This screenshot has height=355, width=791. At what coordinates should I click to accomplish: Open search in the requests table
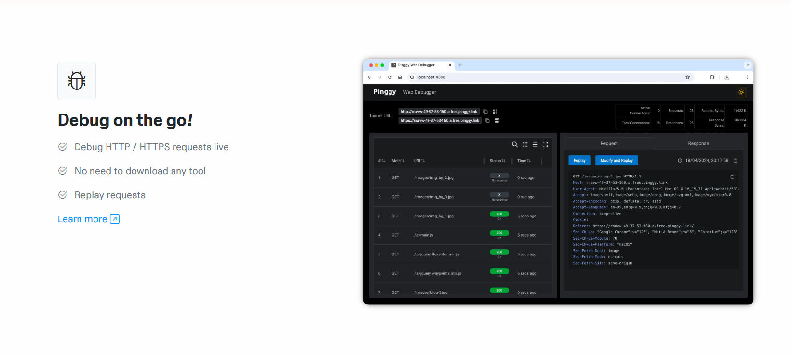(515, 144)
